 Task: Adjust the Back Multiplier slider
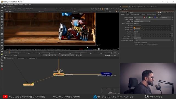(156, 30)
